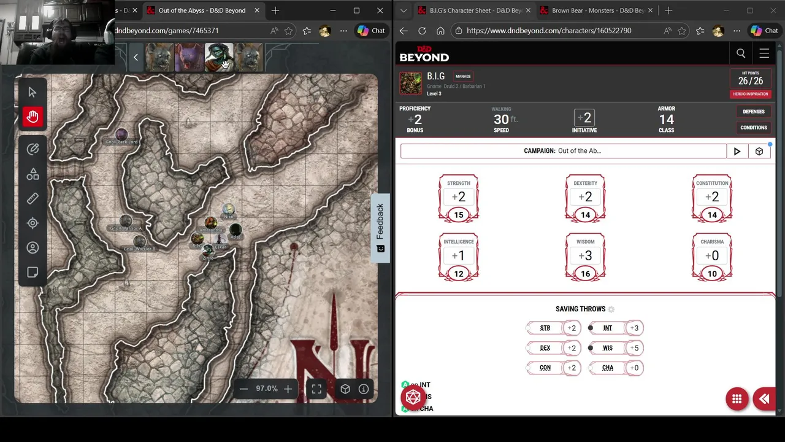Select the Gnoll Warrior A token
The width and height of the screenshot is (785, 442).
coord(126,220)
